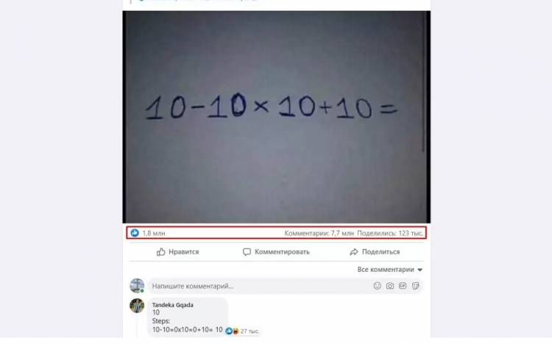The height and width of the screenshot is (344, 552).
Task: Click the Комментировать button
Action: pos(276,252)
